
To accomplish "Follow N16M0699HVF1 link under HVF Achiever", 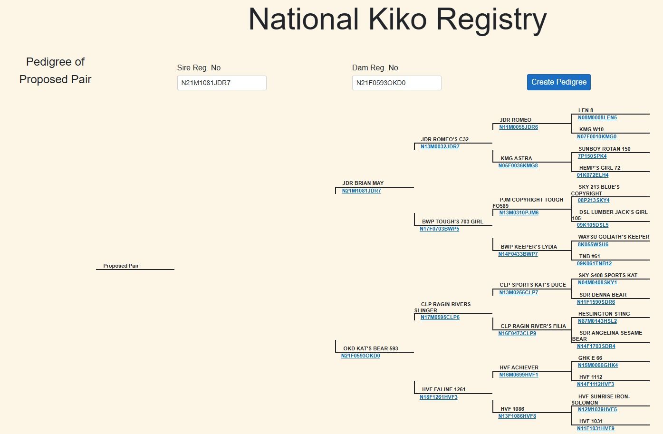I will point(519,375).
